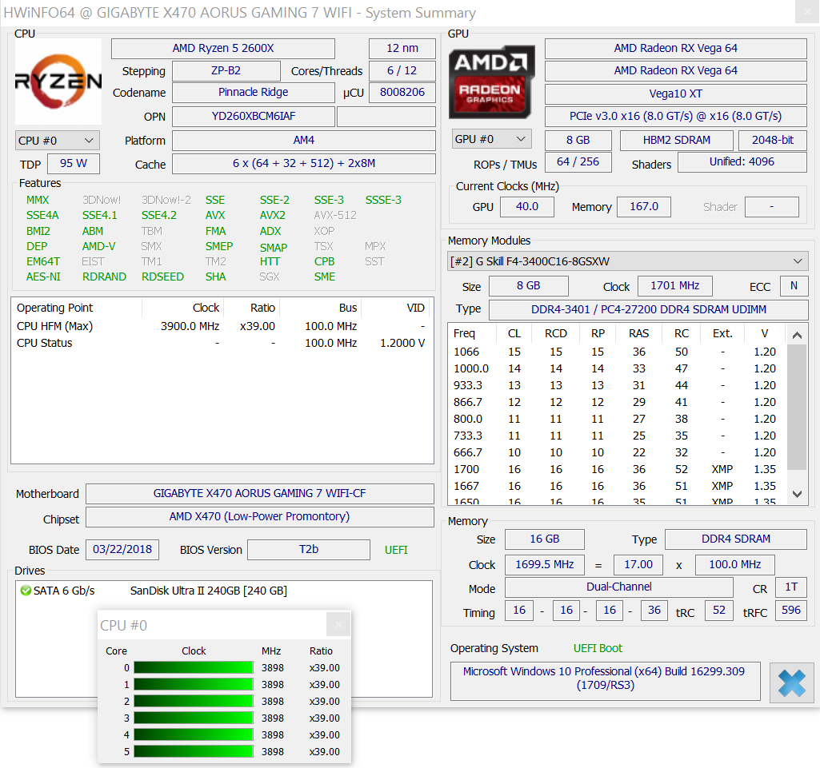Click the RDSEED feature label
820x768 pixels.
pyautogui.click(x=162, y=277)
